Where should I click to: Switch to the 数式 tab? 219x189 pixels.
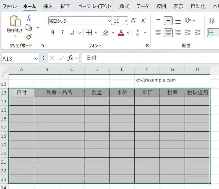tap(124, 6)
